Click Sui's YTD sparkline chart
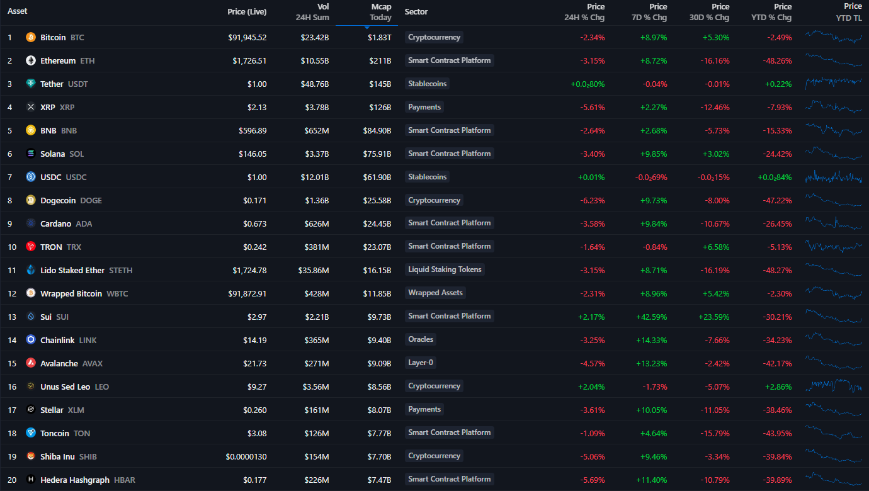Viewport: 869px width, 491px height. 834,317
